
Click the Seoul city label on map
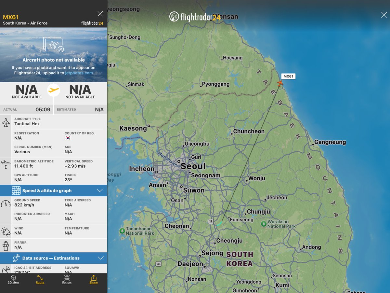coord(193,166)
